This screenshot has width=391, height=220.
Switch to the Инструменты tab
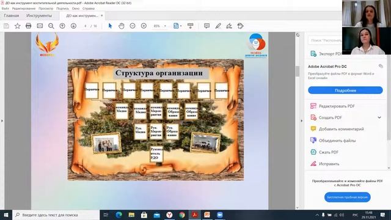39,15
